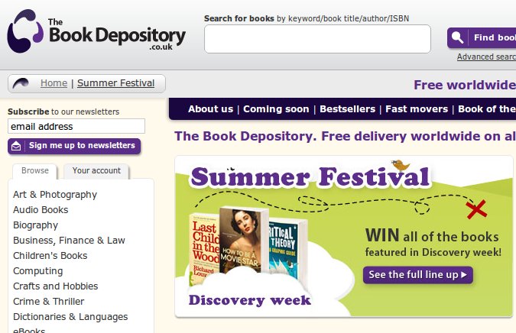This screenshot has width=516, height=333.
Task: Browse Dictionaries & Languages category
Action: (x=70, y=316)
